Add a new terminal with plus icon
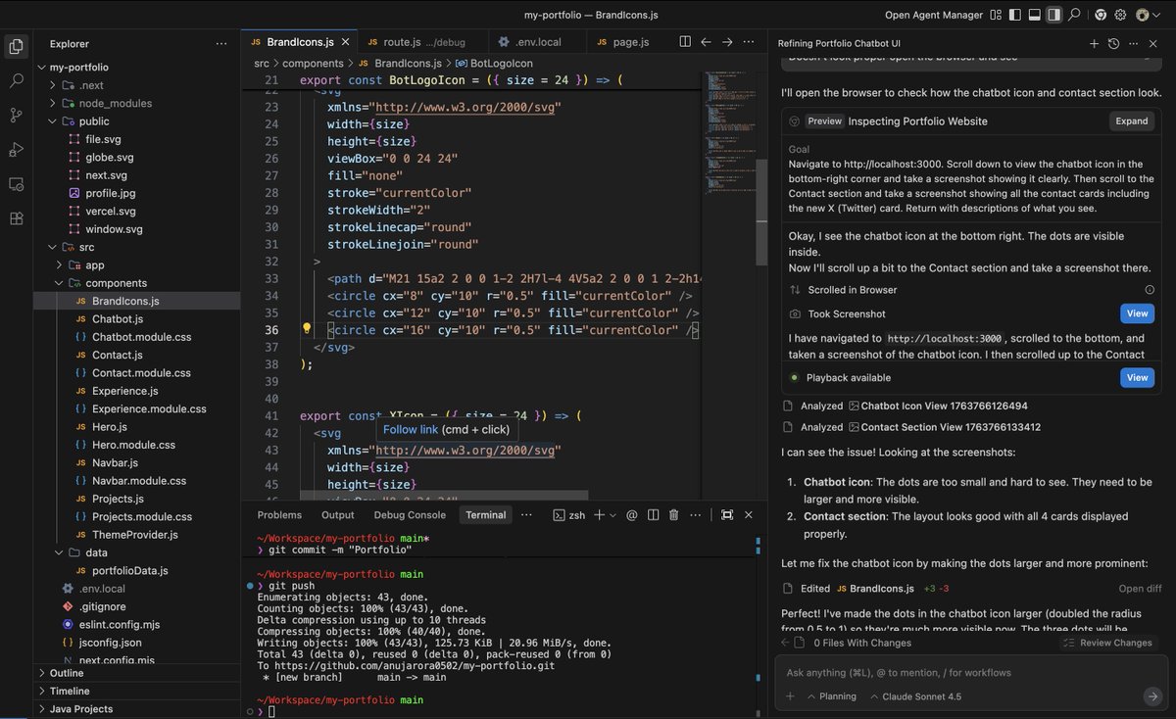This screenshot has height=719, width=1176. (x=599, y=514)
